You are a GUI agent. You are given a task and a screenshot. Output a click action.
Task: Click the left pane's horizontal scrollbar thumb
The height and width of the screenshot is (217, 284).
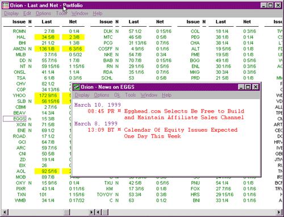[x=66, y=212]
